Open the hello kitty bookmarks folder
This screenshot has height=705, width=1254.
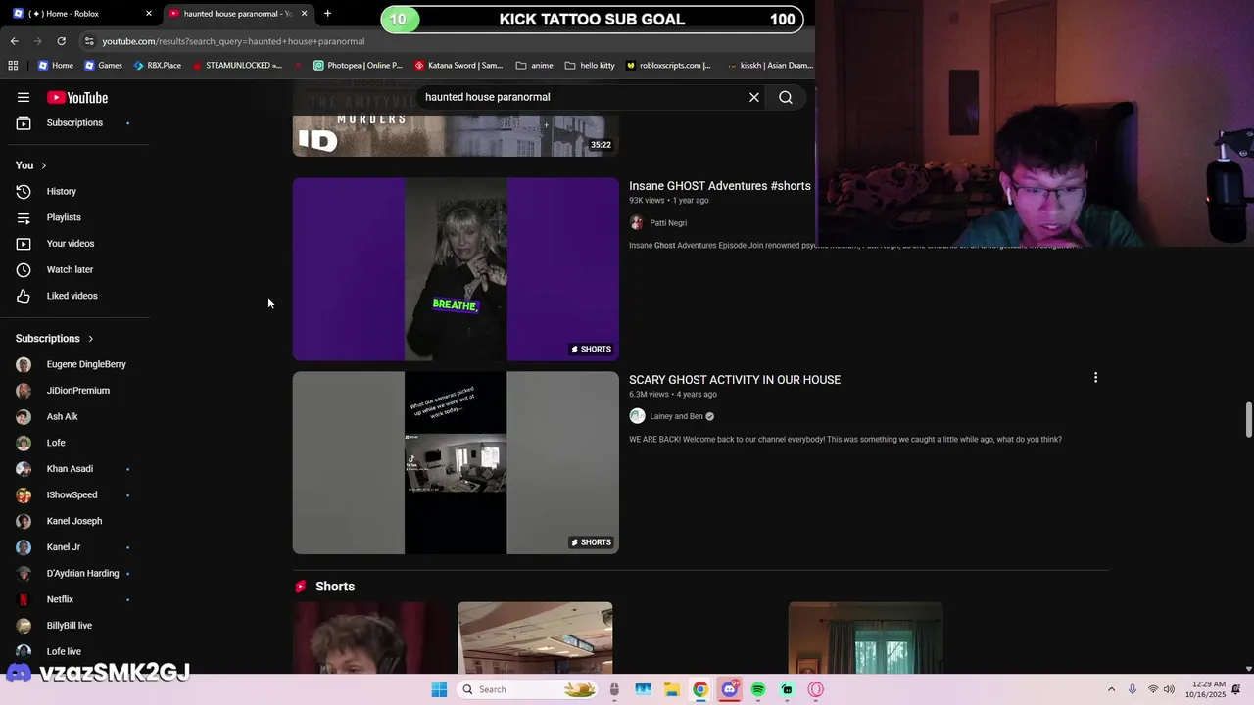click(x=590, y=66)
